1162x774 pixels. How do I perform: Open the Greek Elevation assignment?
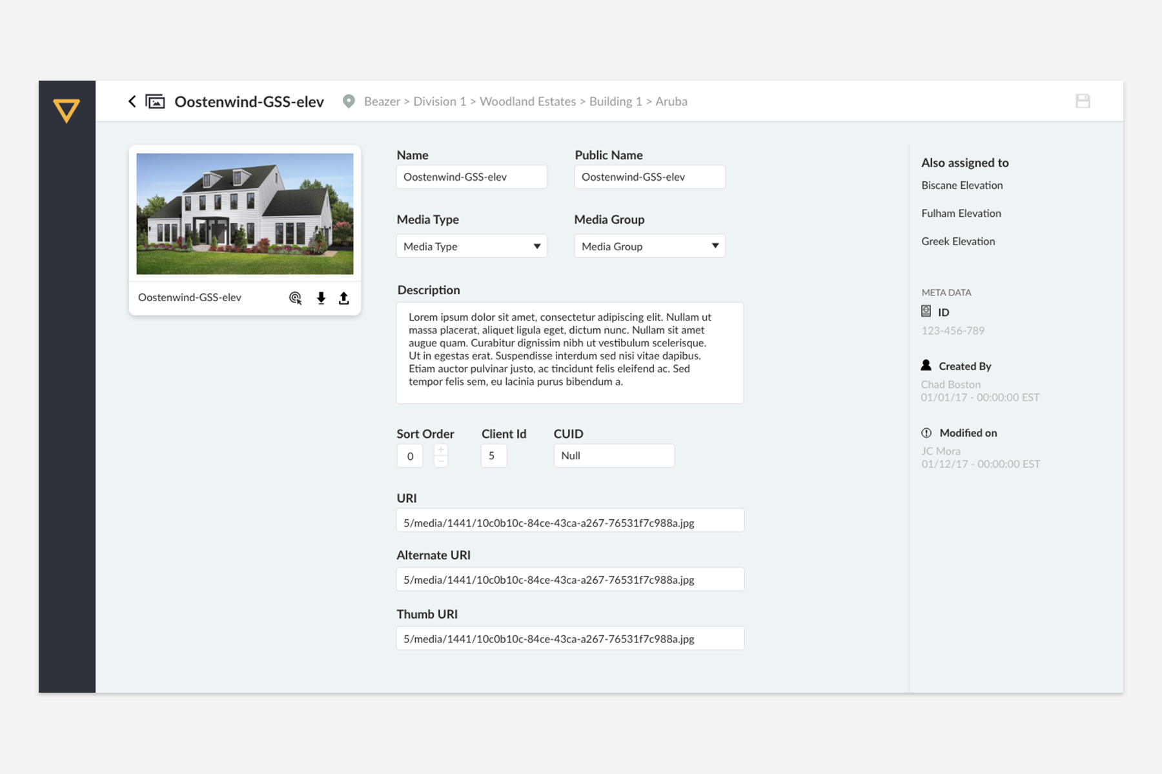pos(958,241)
